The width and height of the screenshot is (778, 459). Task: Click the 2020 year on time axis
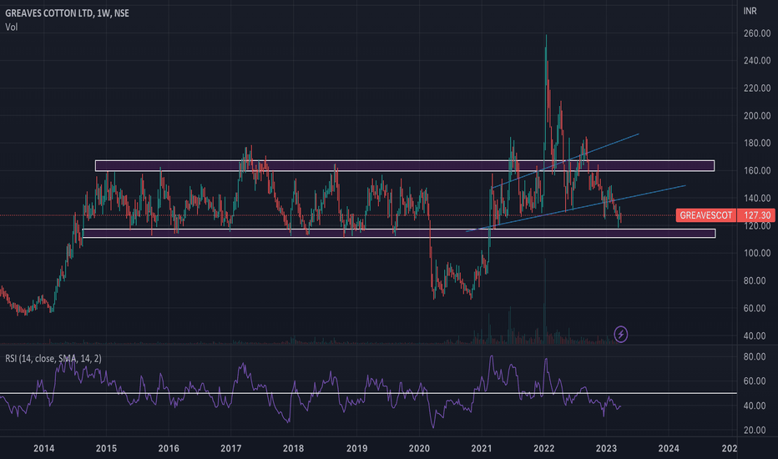(x=419, y=449)
